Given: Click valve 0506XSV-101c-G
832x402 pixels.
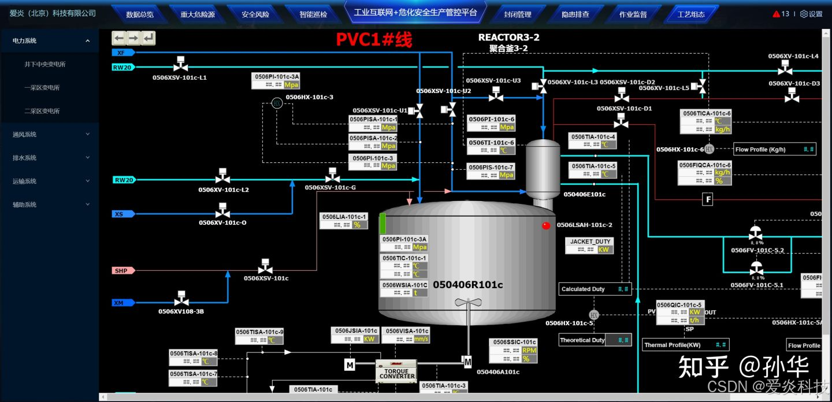Looking at the screenshot, I should click(333, 176).
